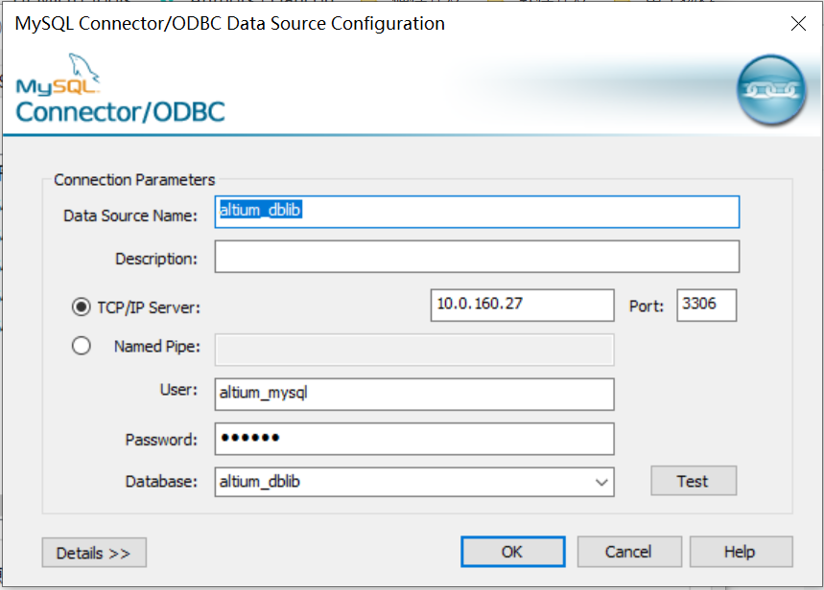Click into the Password field
Viewport: 824px width, 590px height.
coord(414,439)
